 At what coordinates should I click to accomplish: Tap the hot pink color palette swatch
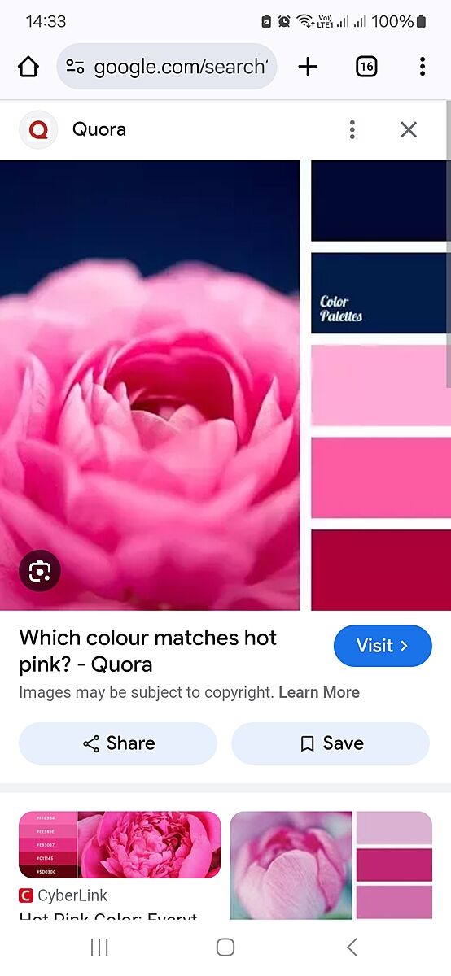(380, 477)
